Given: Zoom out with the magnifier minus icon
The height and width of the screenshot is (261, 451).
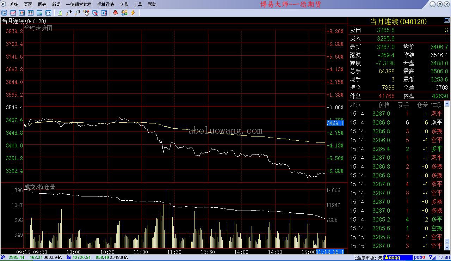Looking at the screenshot, I should (x=78, y=13).
